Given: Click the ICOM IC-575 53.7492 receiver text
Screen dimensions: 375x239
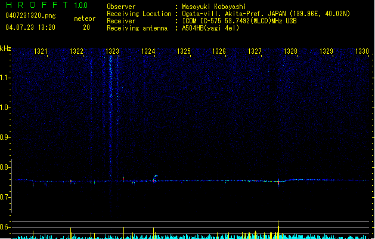Looking at the screenshot, I should point(240,21).
